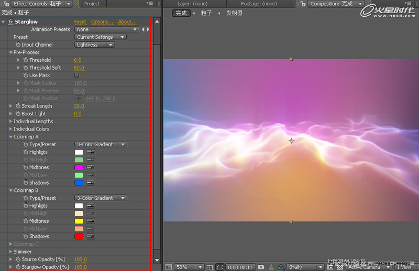The height and width of the screenshot is (271, 419).
Task: Click Colormap A Midtones eyedropper
Action: 91,167
